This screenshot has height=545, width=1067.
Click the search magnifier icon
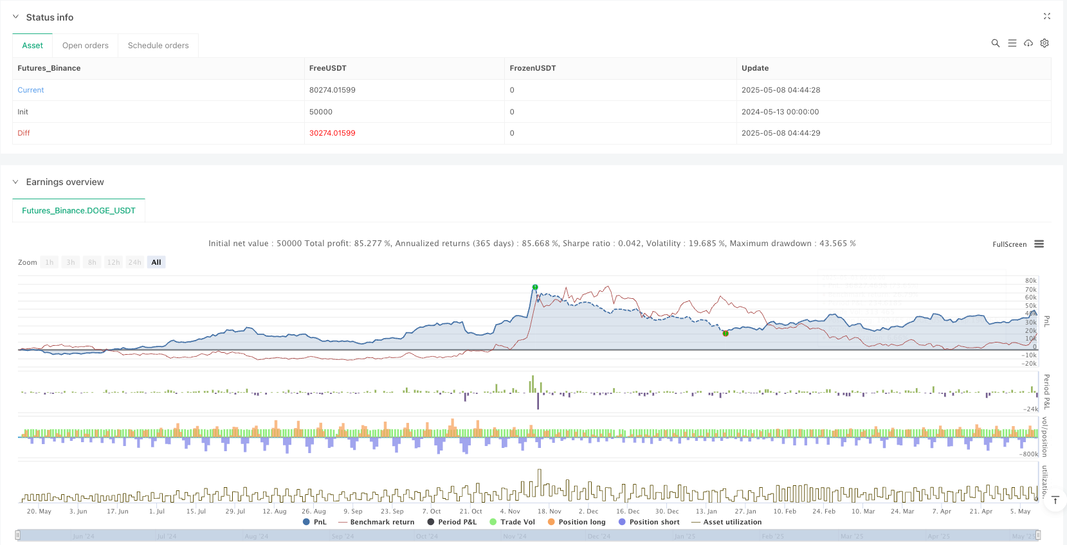(x=995, y=43)
